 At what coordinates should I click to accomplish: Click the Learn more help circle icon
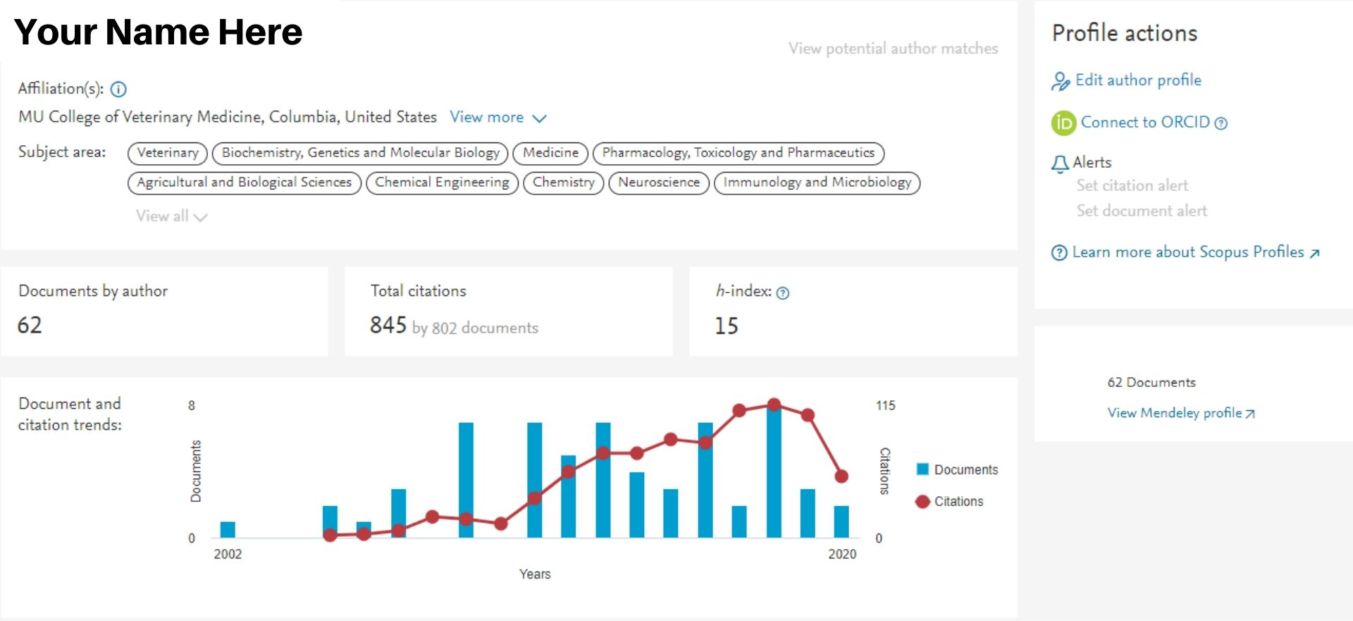coord(1058,253)
